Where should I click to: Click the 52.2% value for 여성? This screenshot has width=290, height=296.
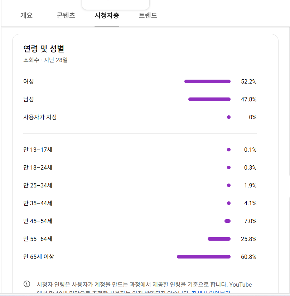pyautogui.click(x=248, y=82)
